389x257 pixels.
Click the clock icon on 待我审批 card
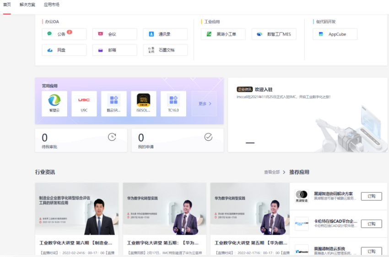(112, 137)
